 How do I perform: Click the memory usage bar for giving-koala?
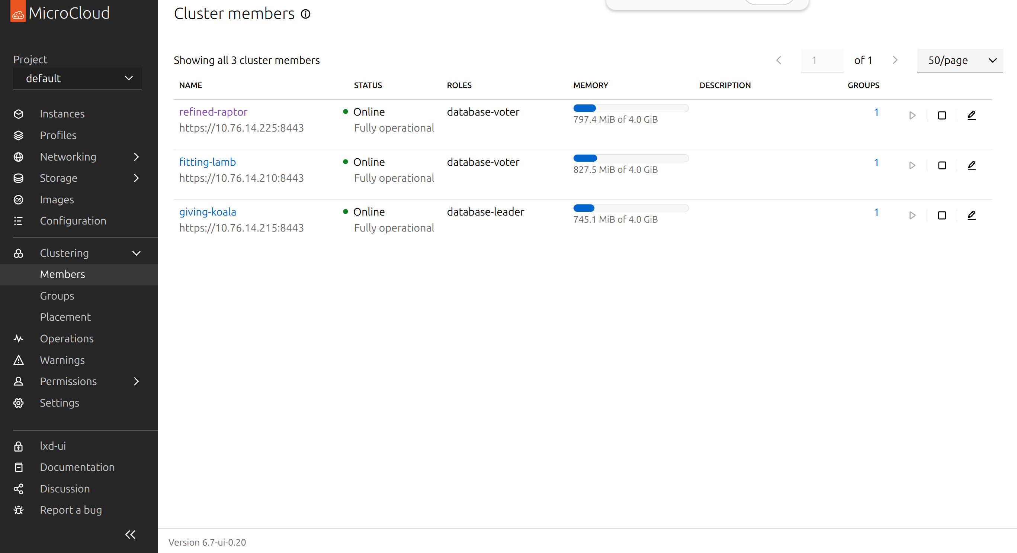[631, 208]
